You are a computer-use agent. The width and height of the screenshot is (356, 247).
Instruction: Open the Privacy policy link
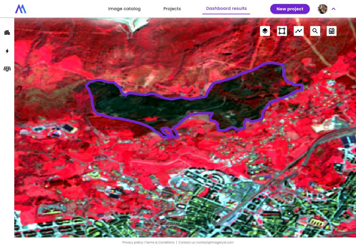click(132, 243)
